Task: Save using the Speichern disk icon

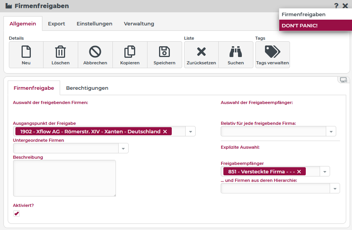Action: [x=164, y=52]
